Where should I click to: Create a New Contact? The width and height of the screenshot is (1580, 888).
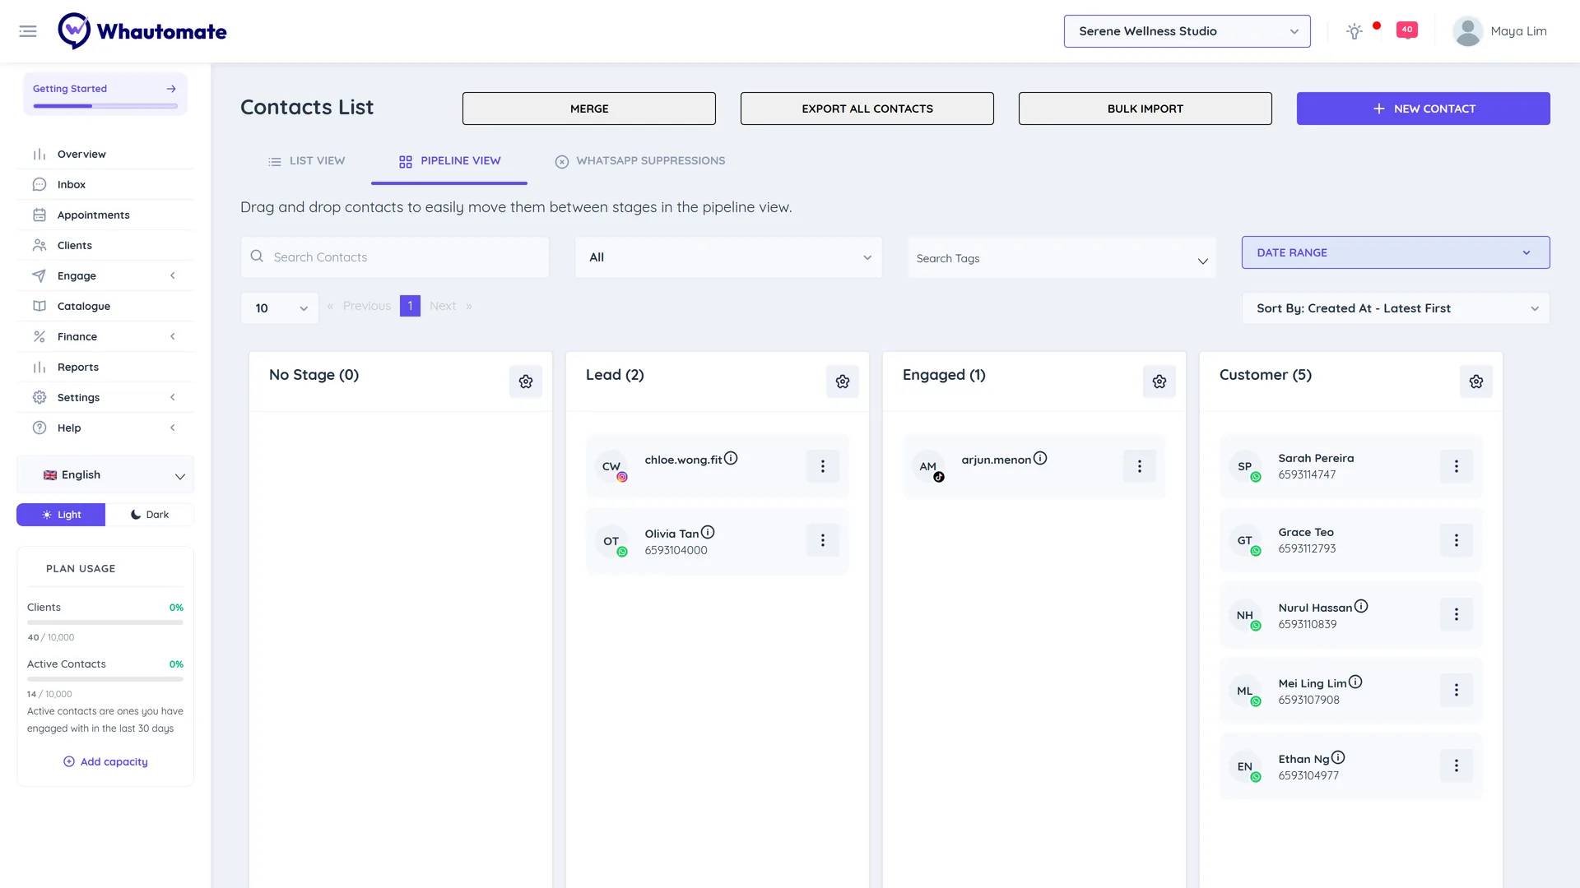pyautogui.click(x=1424, y=109)
